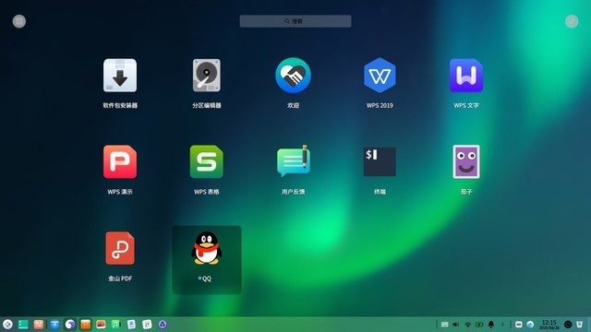Launch the 终端 terminal app
Image resolution: width=591 pixels, height=332 pixels.
tap(380, 161)
